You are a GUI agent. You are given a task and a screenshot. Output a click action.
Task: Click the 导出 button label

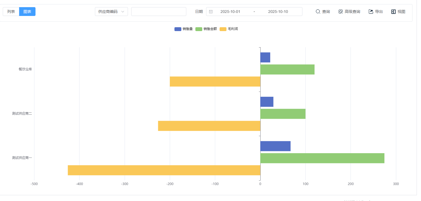(379, 12)
